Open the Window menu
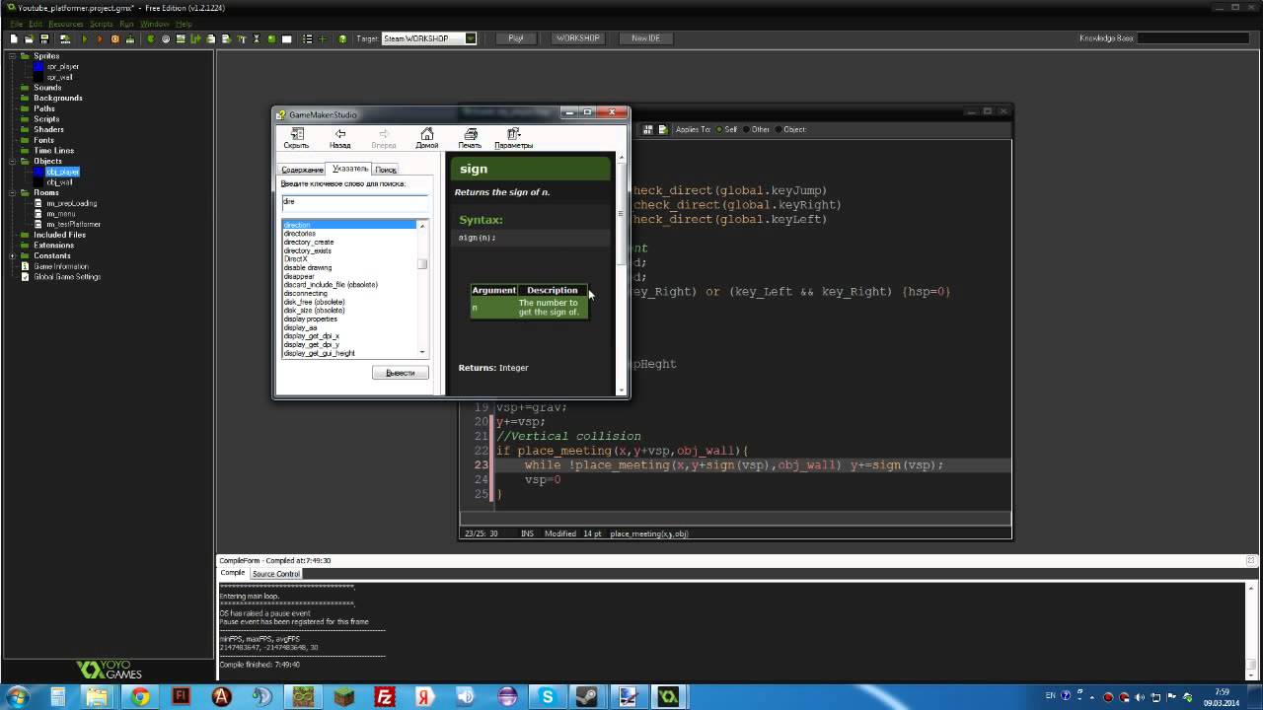This screenshot has height=710, width=1263. click(x=154, y=24)
